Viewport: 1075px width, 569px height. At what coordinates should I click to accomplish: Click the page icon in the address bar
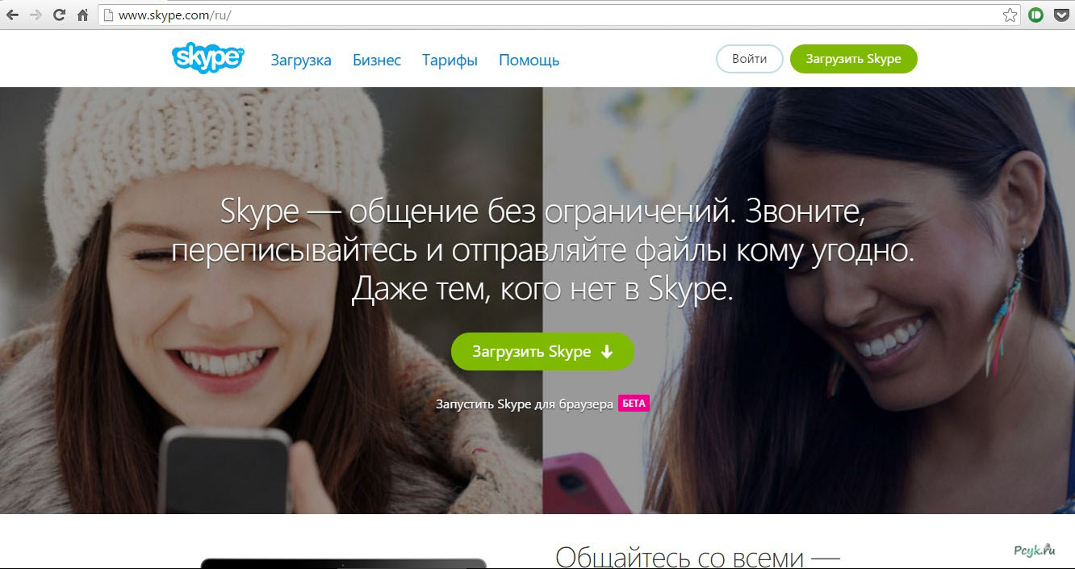point(107,13)
